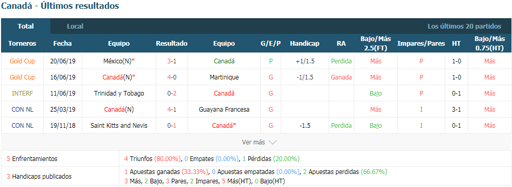Click Ganada RA cell for Martinique match
512x187 pixels.
341,77
